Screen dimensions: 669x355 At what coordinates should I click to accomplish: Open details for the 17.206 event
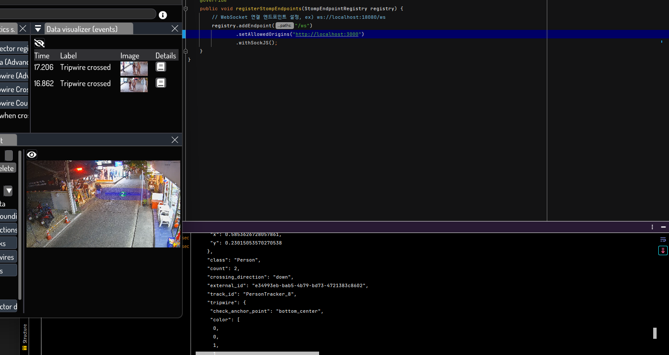tap(161, 67)
